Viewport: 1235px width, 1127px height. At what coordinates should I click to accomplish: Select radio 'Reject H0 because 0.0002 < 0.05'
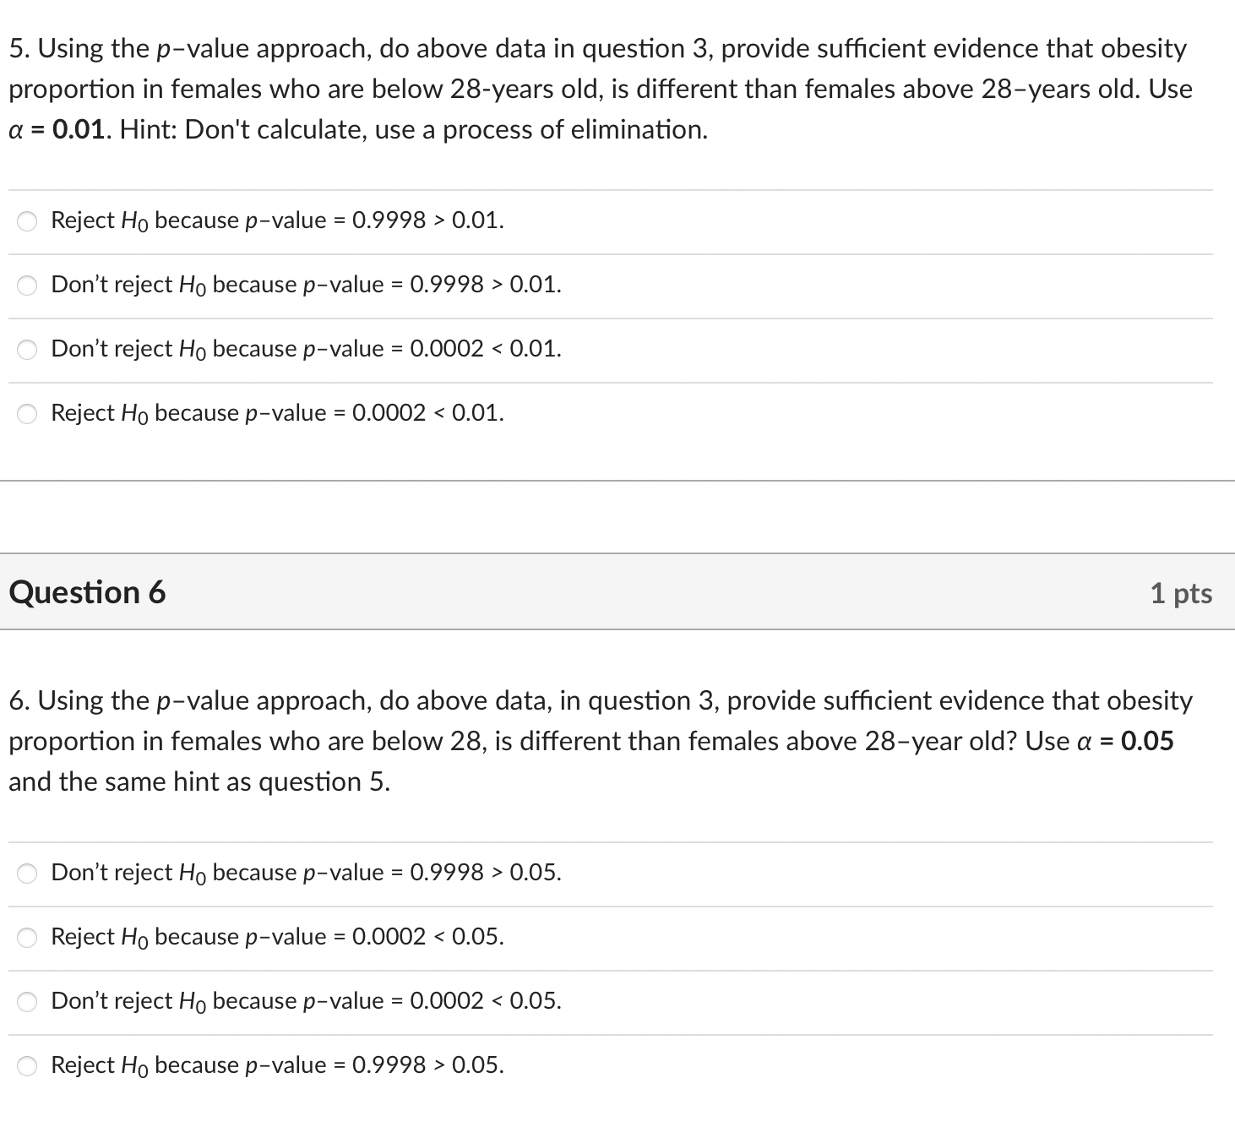pos(28,939)
